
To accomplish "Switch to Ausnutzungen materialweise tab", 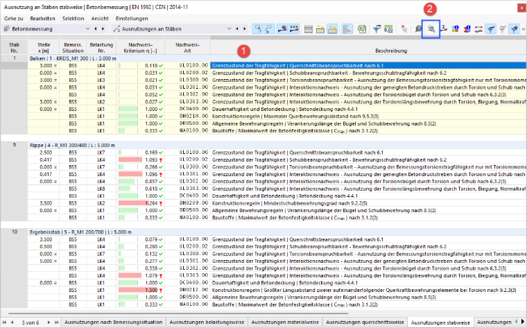I will (285, 322).
